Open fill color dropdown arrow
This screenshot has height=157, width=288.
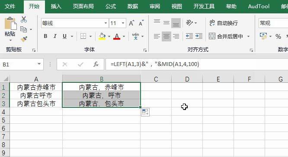coord(109,36)
